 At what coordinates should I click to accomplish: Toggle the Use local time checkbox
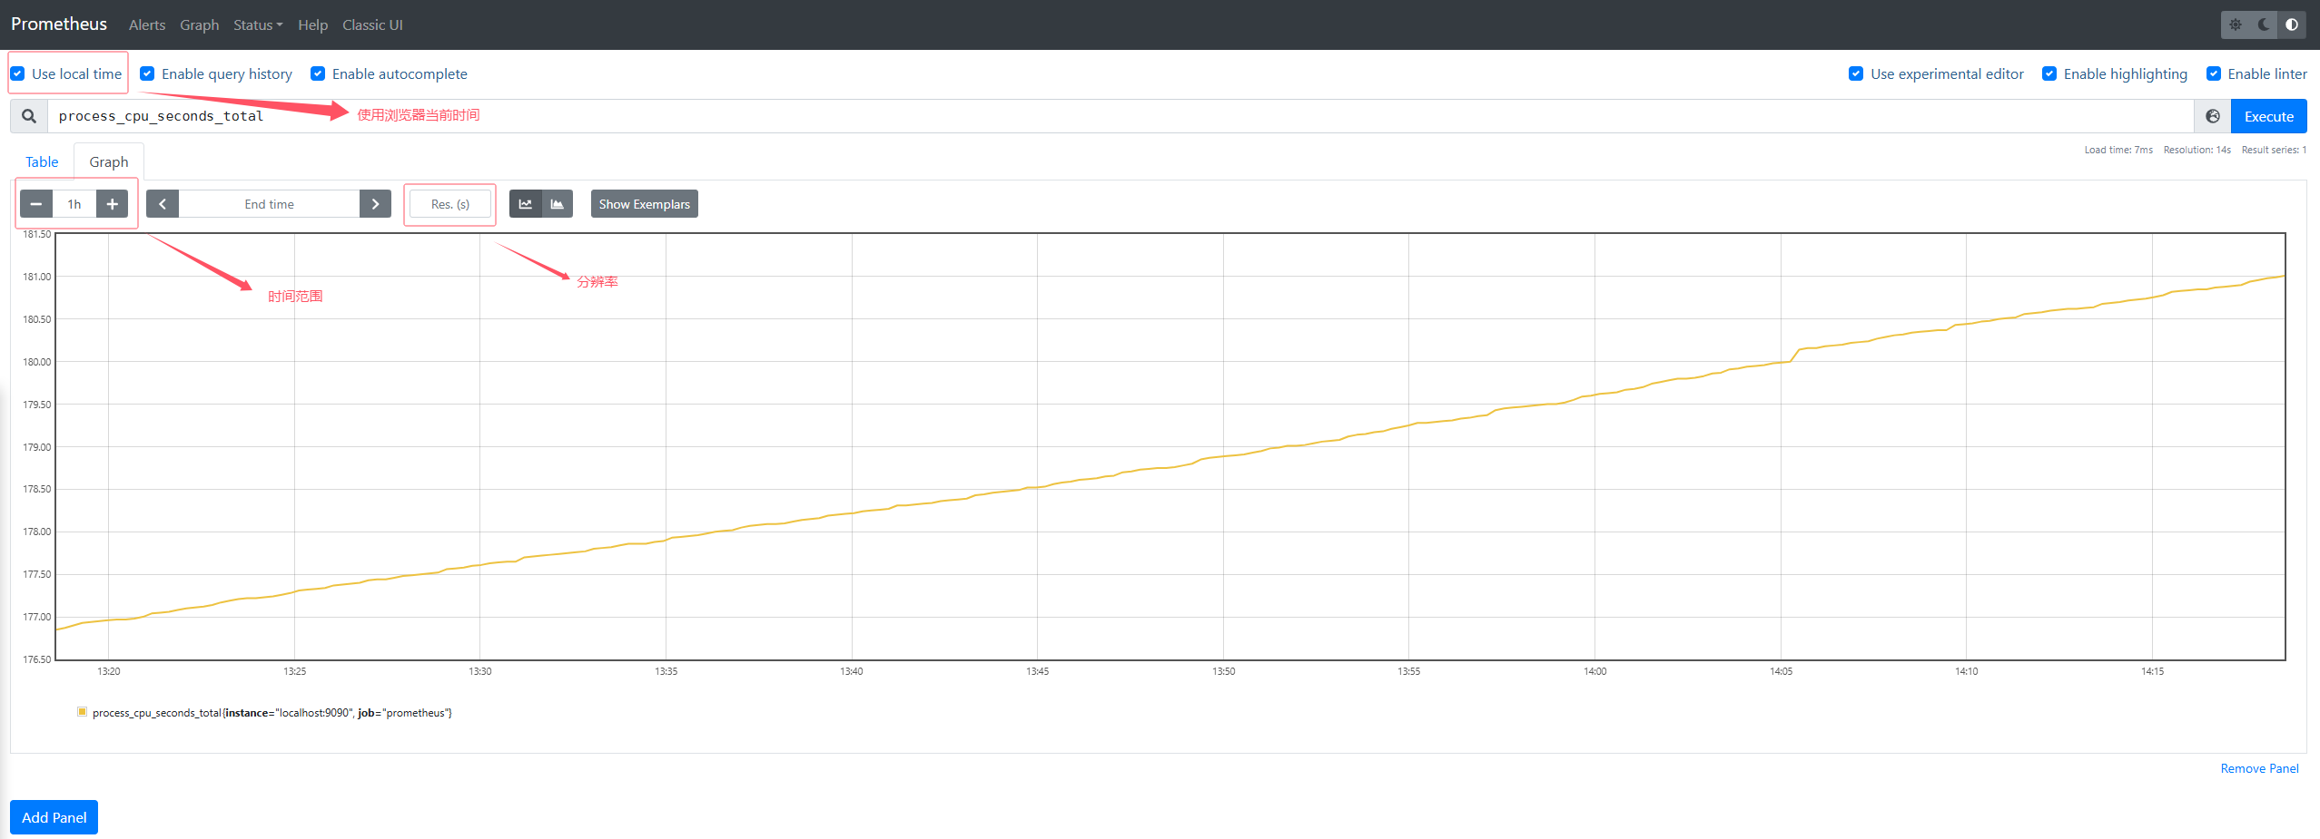[17, 73]
